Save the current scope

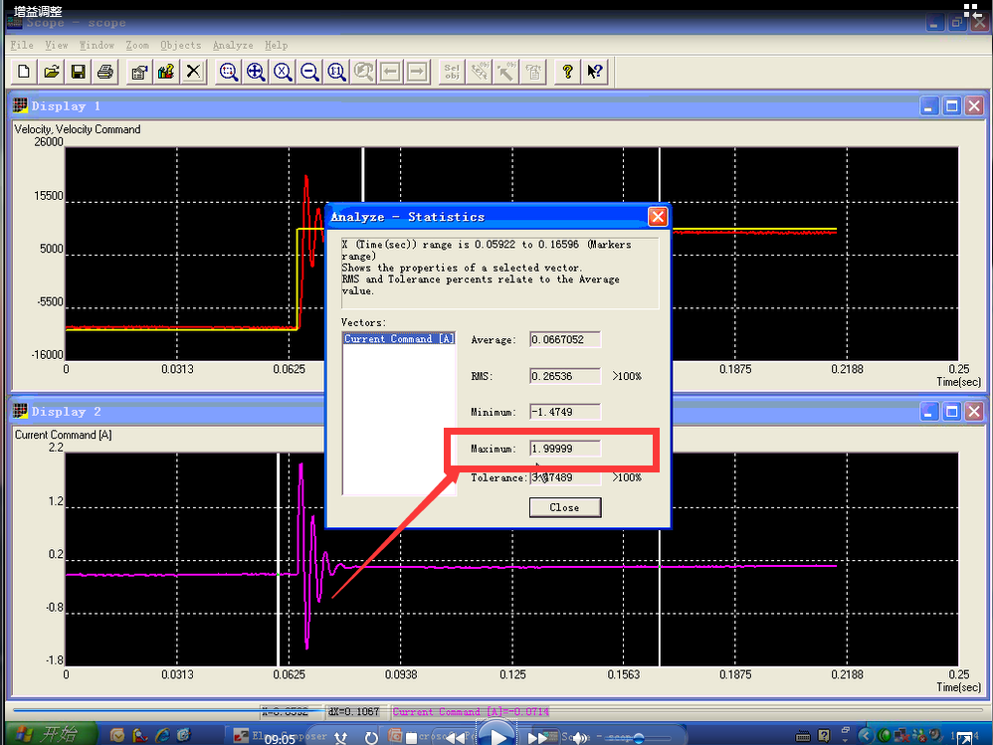79,71
